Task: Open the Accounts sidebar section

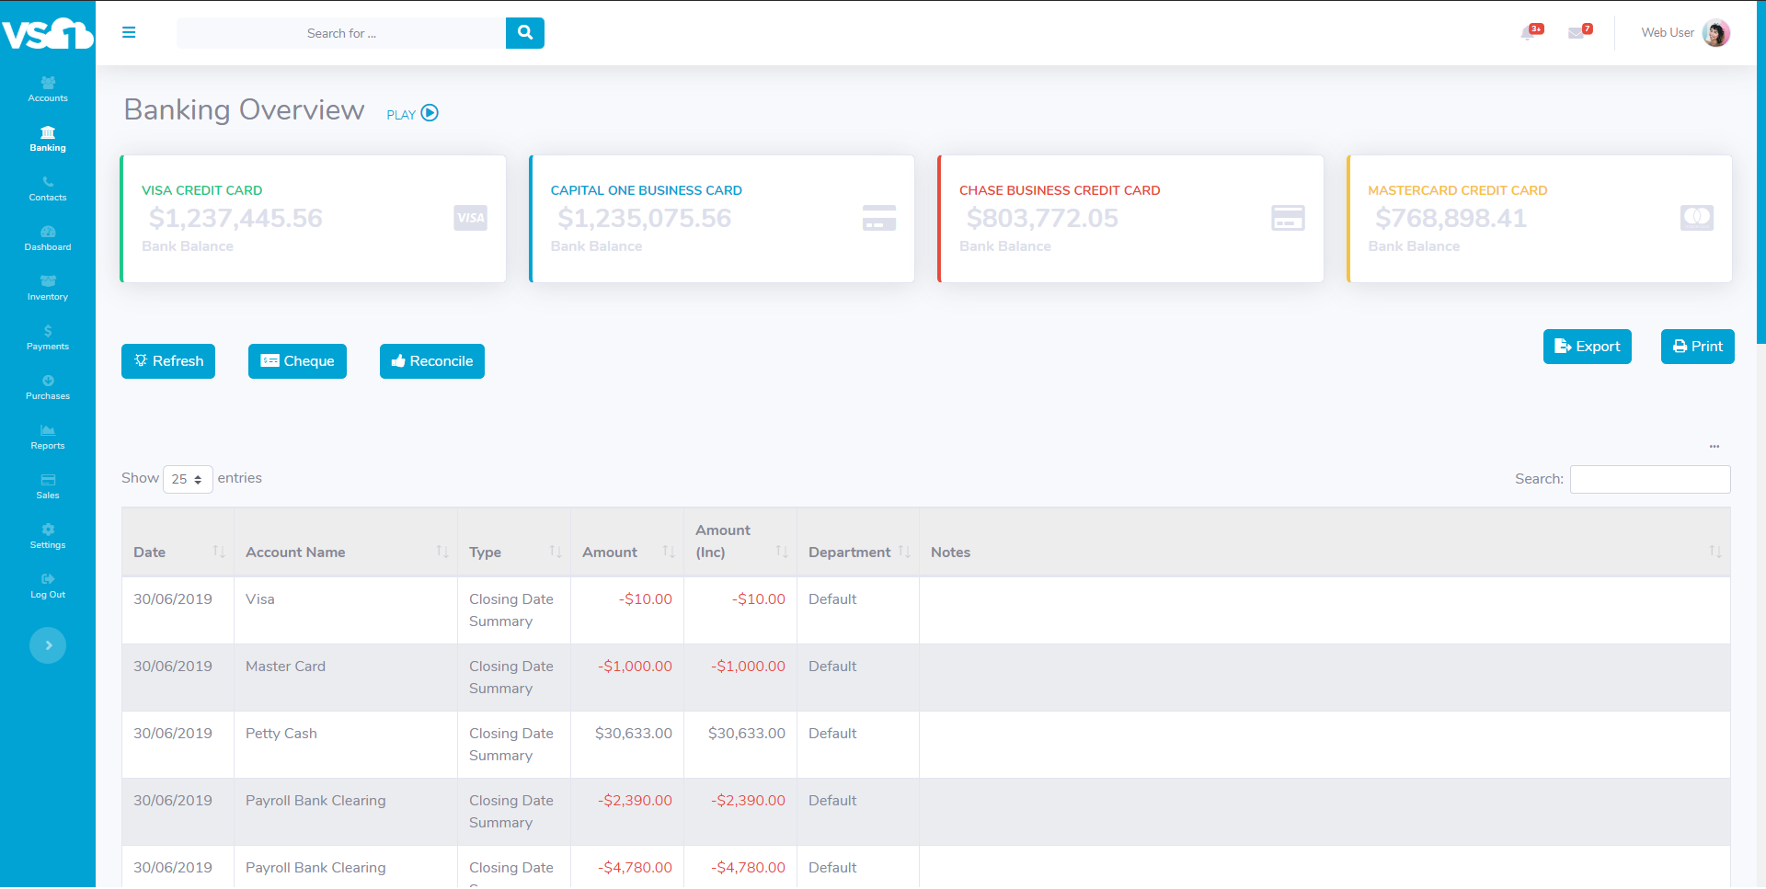Action: pyautogui.click(x=48, y=89)
